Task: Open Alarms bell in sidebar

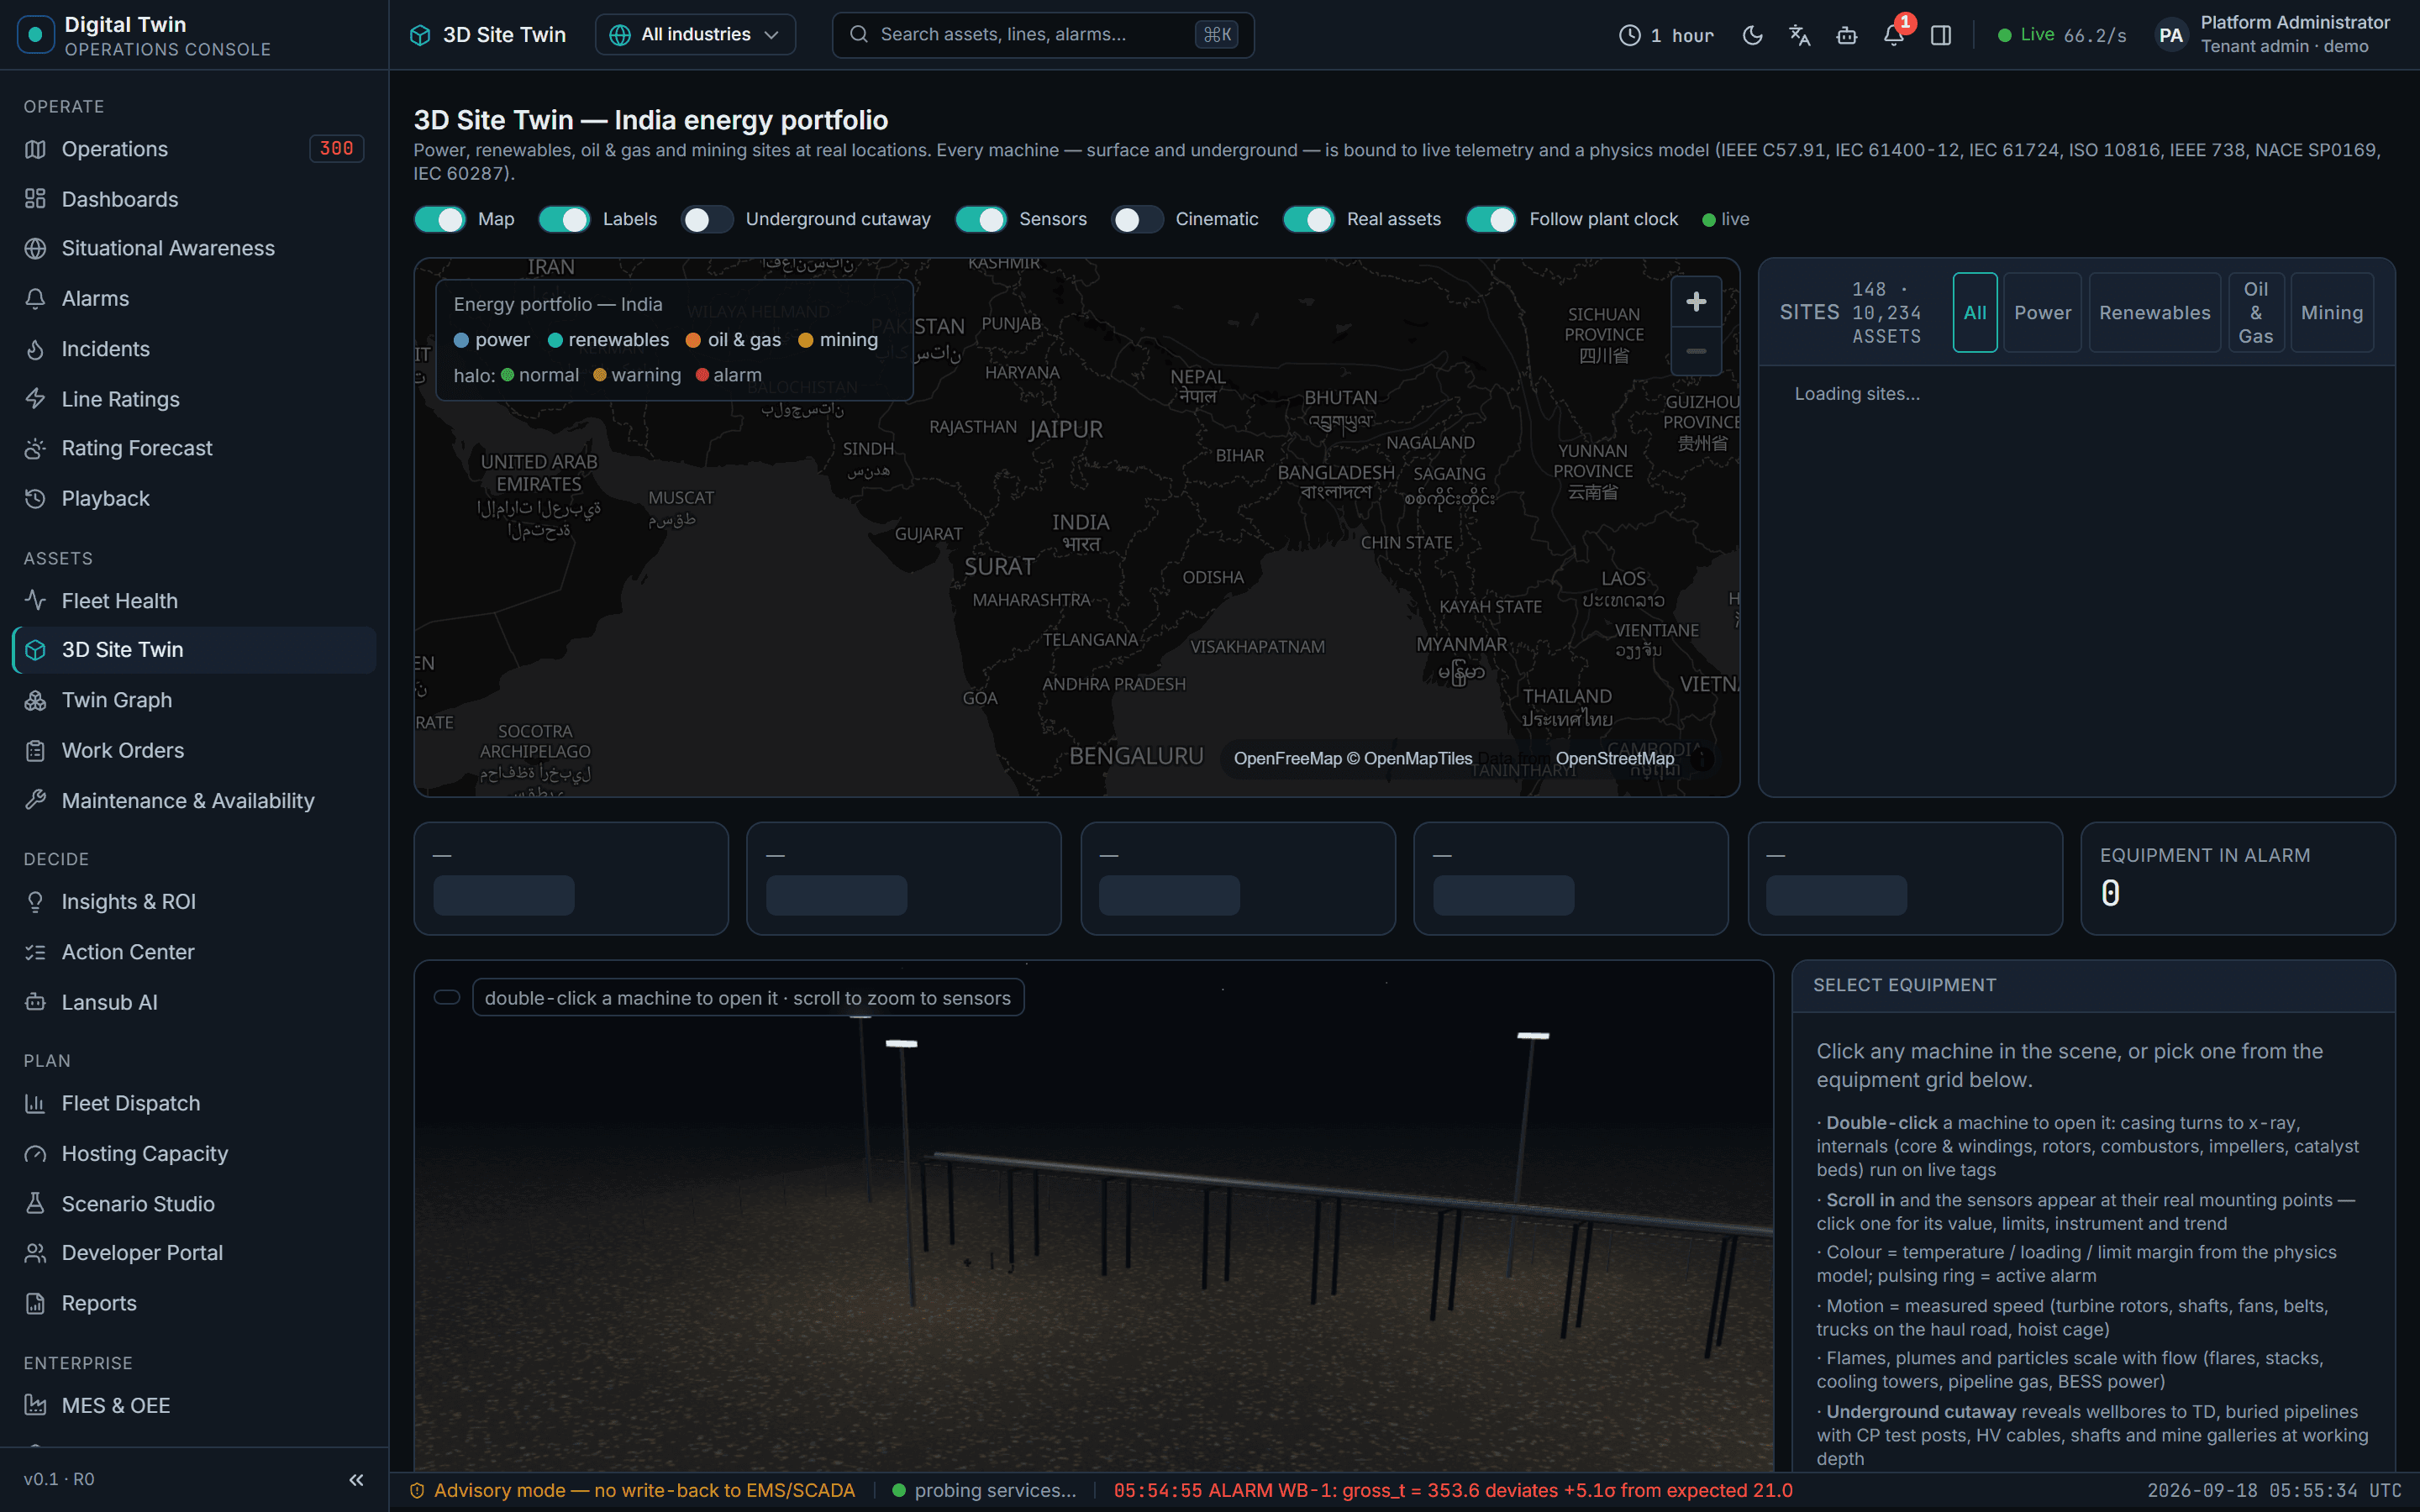Action: 36,298
